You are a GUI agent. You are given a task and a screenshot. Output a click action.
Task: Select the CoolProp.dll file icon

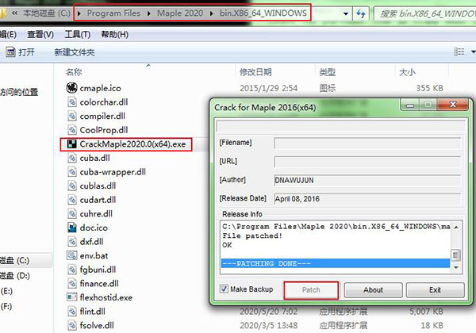tap(72, 130)
